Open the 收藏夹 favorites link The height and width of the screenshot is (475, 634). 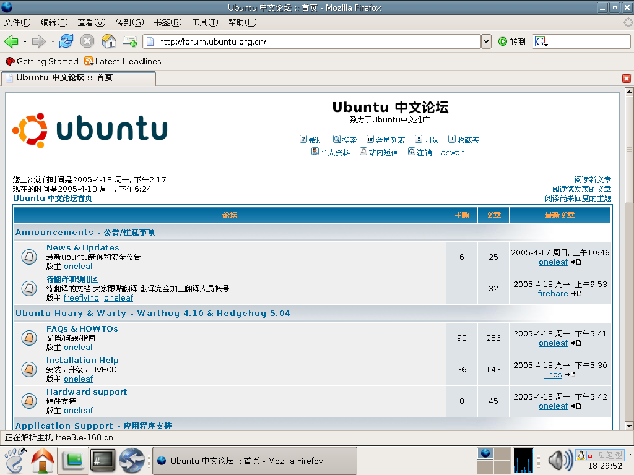464,140
